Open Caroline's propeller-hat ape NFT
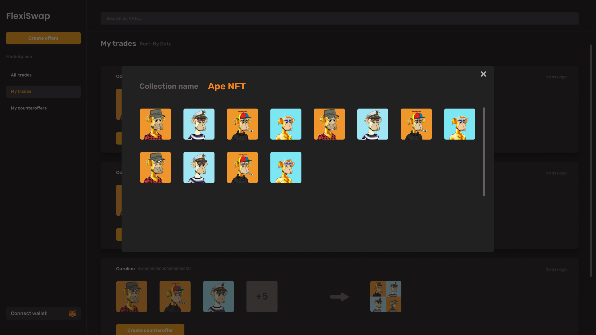Viewport: 596px width, 335px height. click(x=175, y=297)
